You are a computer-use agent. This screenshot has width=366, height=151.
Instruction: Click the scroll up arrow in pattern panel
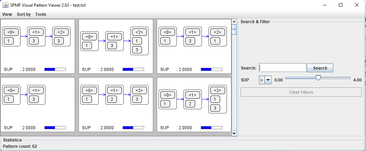234,22
